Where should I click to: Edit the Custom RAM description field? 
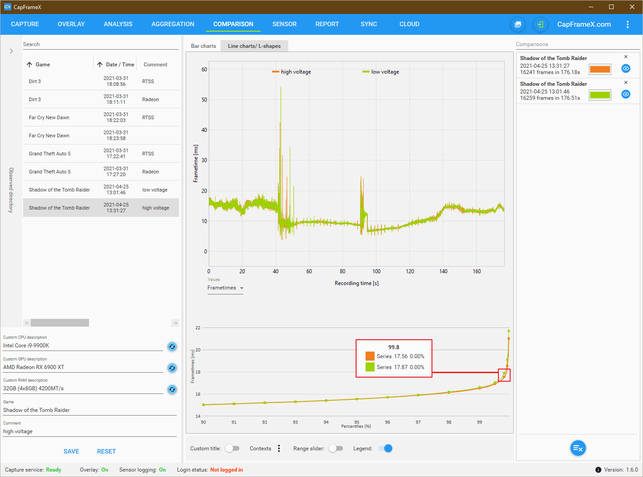pyautogui.click(x=83, y=388)
